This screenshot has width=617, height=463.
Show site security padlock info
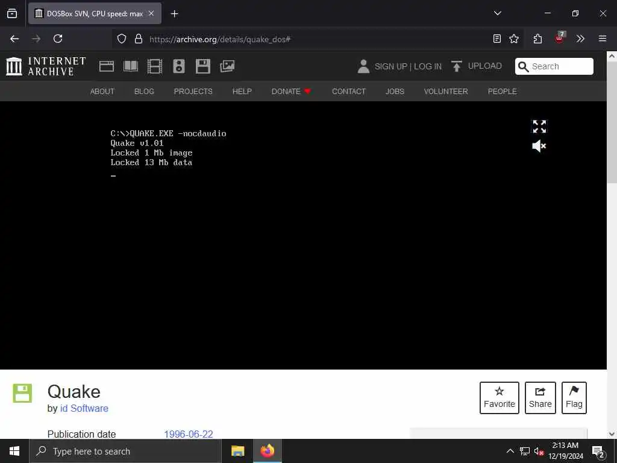click(138, 39)
